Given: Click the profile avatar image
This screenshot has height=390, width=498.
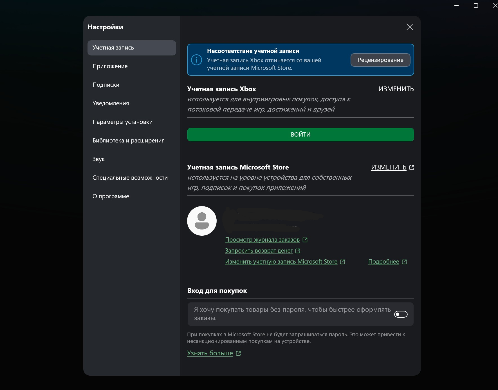Looking at the screenshot, I should 201,221.
